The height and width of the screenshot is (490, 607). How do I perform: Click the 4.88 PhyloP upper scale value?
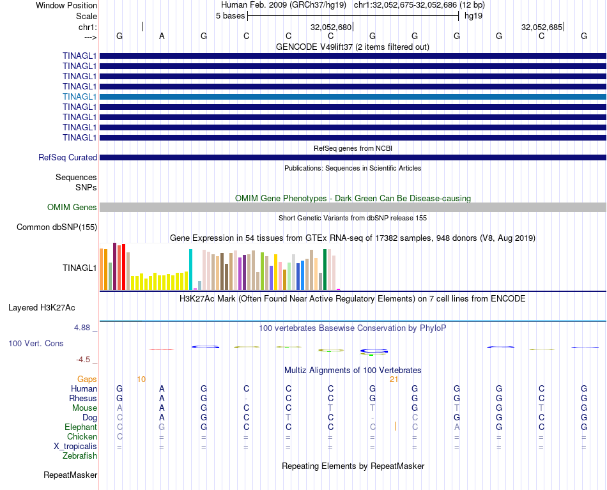tap(82, 328)
